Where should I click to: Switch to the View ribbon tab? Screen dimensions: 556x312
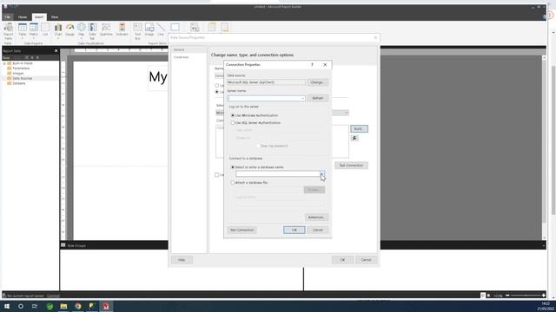(54, 17)
